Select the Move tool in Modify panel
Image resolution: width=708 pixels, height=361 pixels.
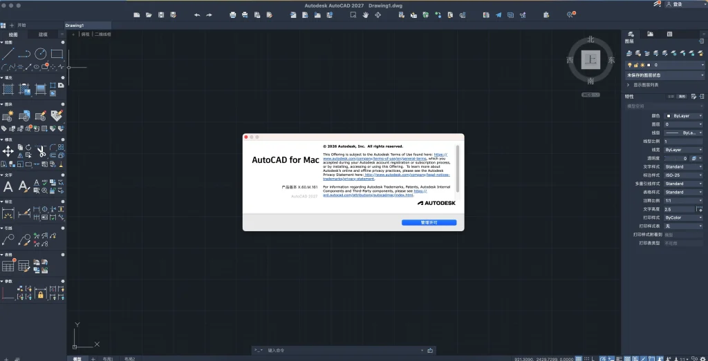(x=8, y=151)
